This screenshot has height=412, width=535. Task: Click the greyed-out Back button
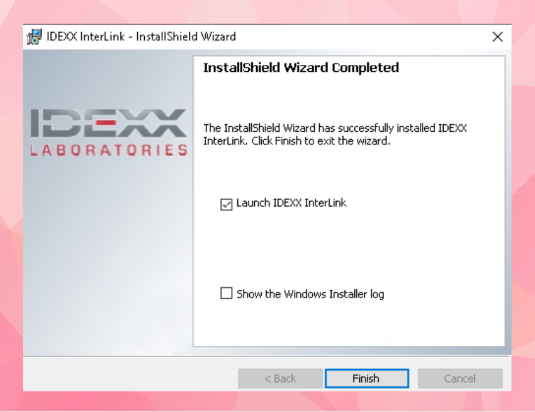[x=280, y=379]
